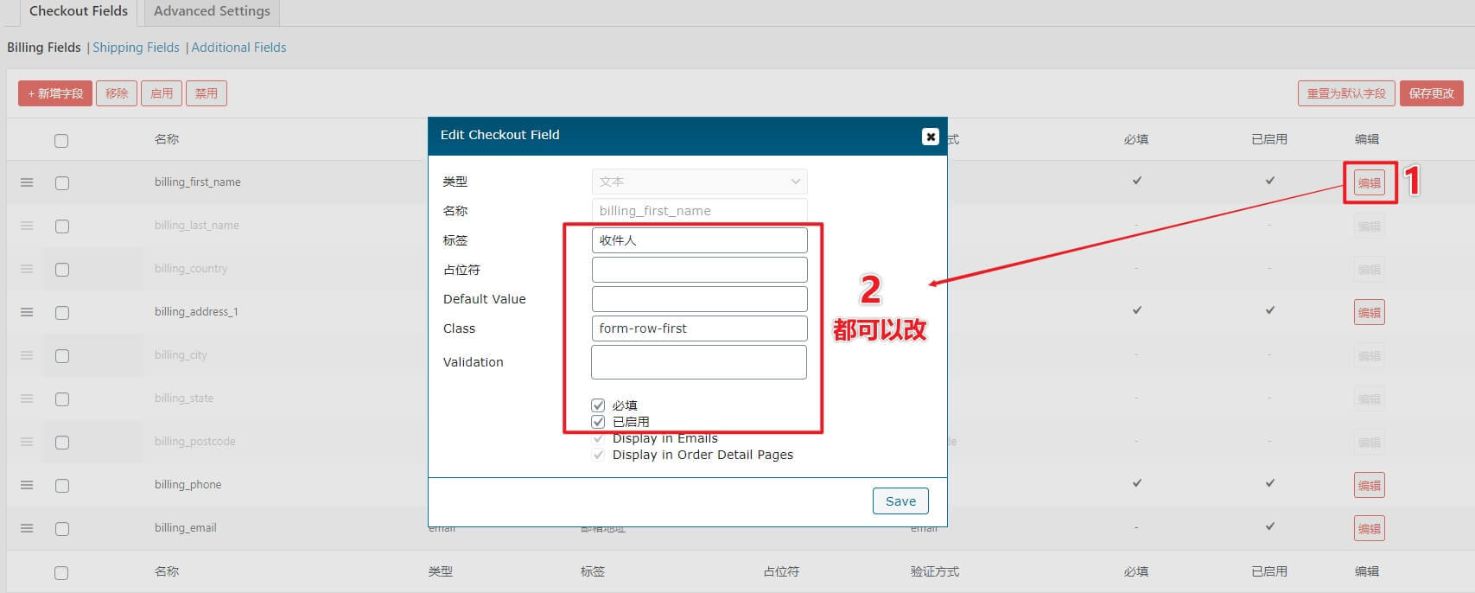This screenshot has width=1475, height=593.
Task: Click the 占位符 placeholder input field
Action: point(700,270)
